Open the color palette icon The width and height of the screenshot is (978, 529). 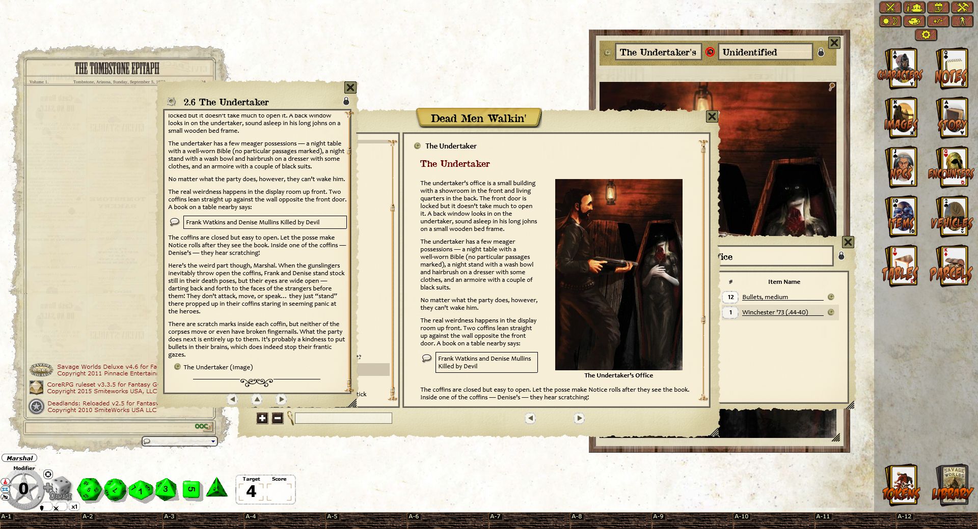[x=914, y=21]
